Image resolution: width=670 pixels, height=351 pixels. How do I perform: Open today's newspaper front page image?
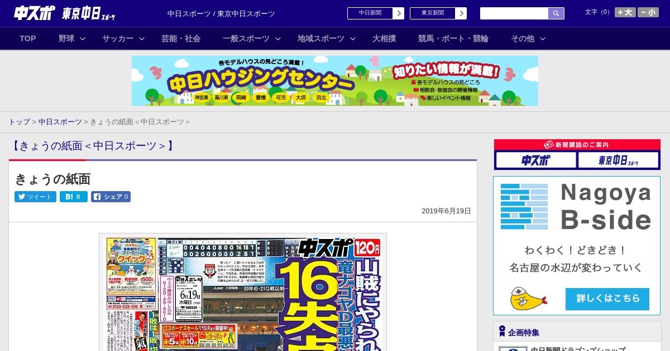[x=243, y=292]
